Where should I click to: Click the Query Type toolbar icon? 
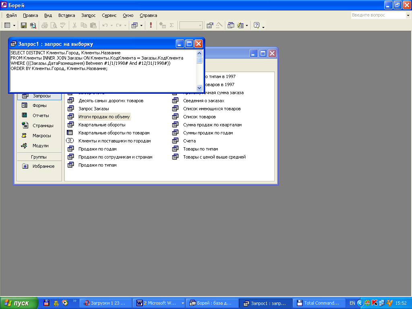tap(134, 25)
